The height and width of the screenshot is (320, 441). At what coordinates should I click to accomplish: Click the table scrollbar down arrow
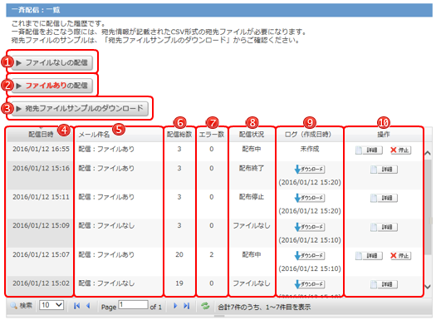pyautogui.click(x=428, y=287)
